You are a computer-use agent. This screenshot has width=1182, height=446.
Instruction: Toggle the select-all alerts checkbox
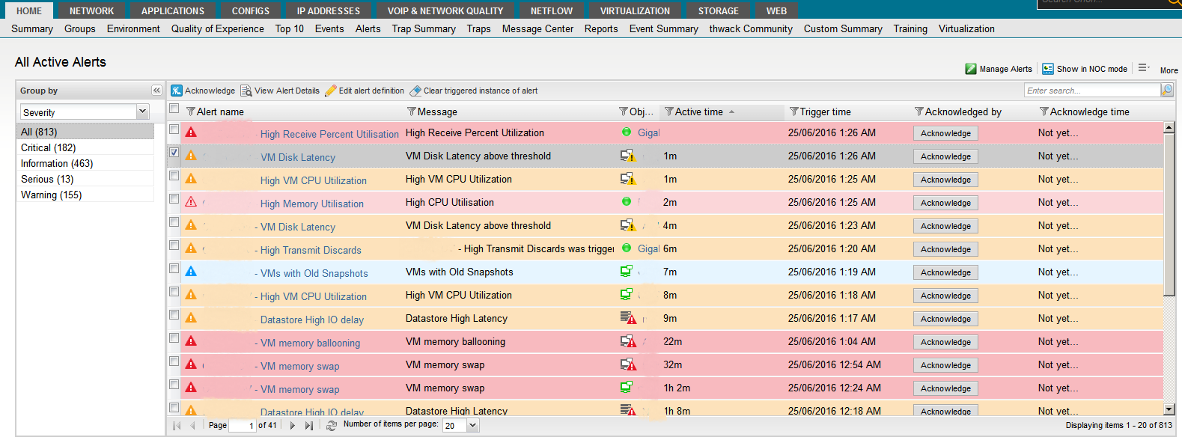[174, 109]
